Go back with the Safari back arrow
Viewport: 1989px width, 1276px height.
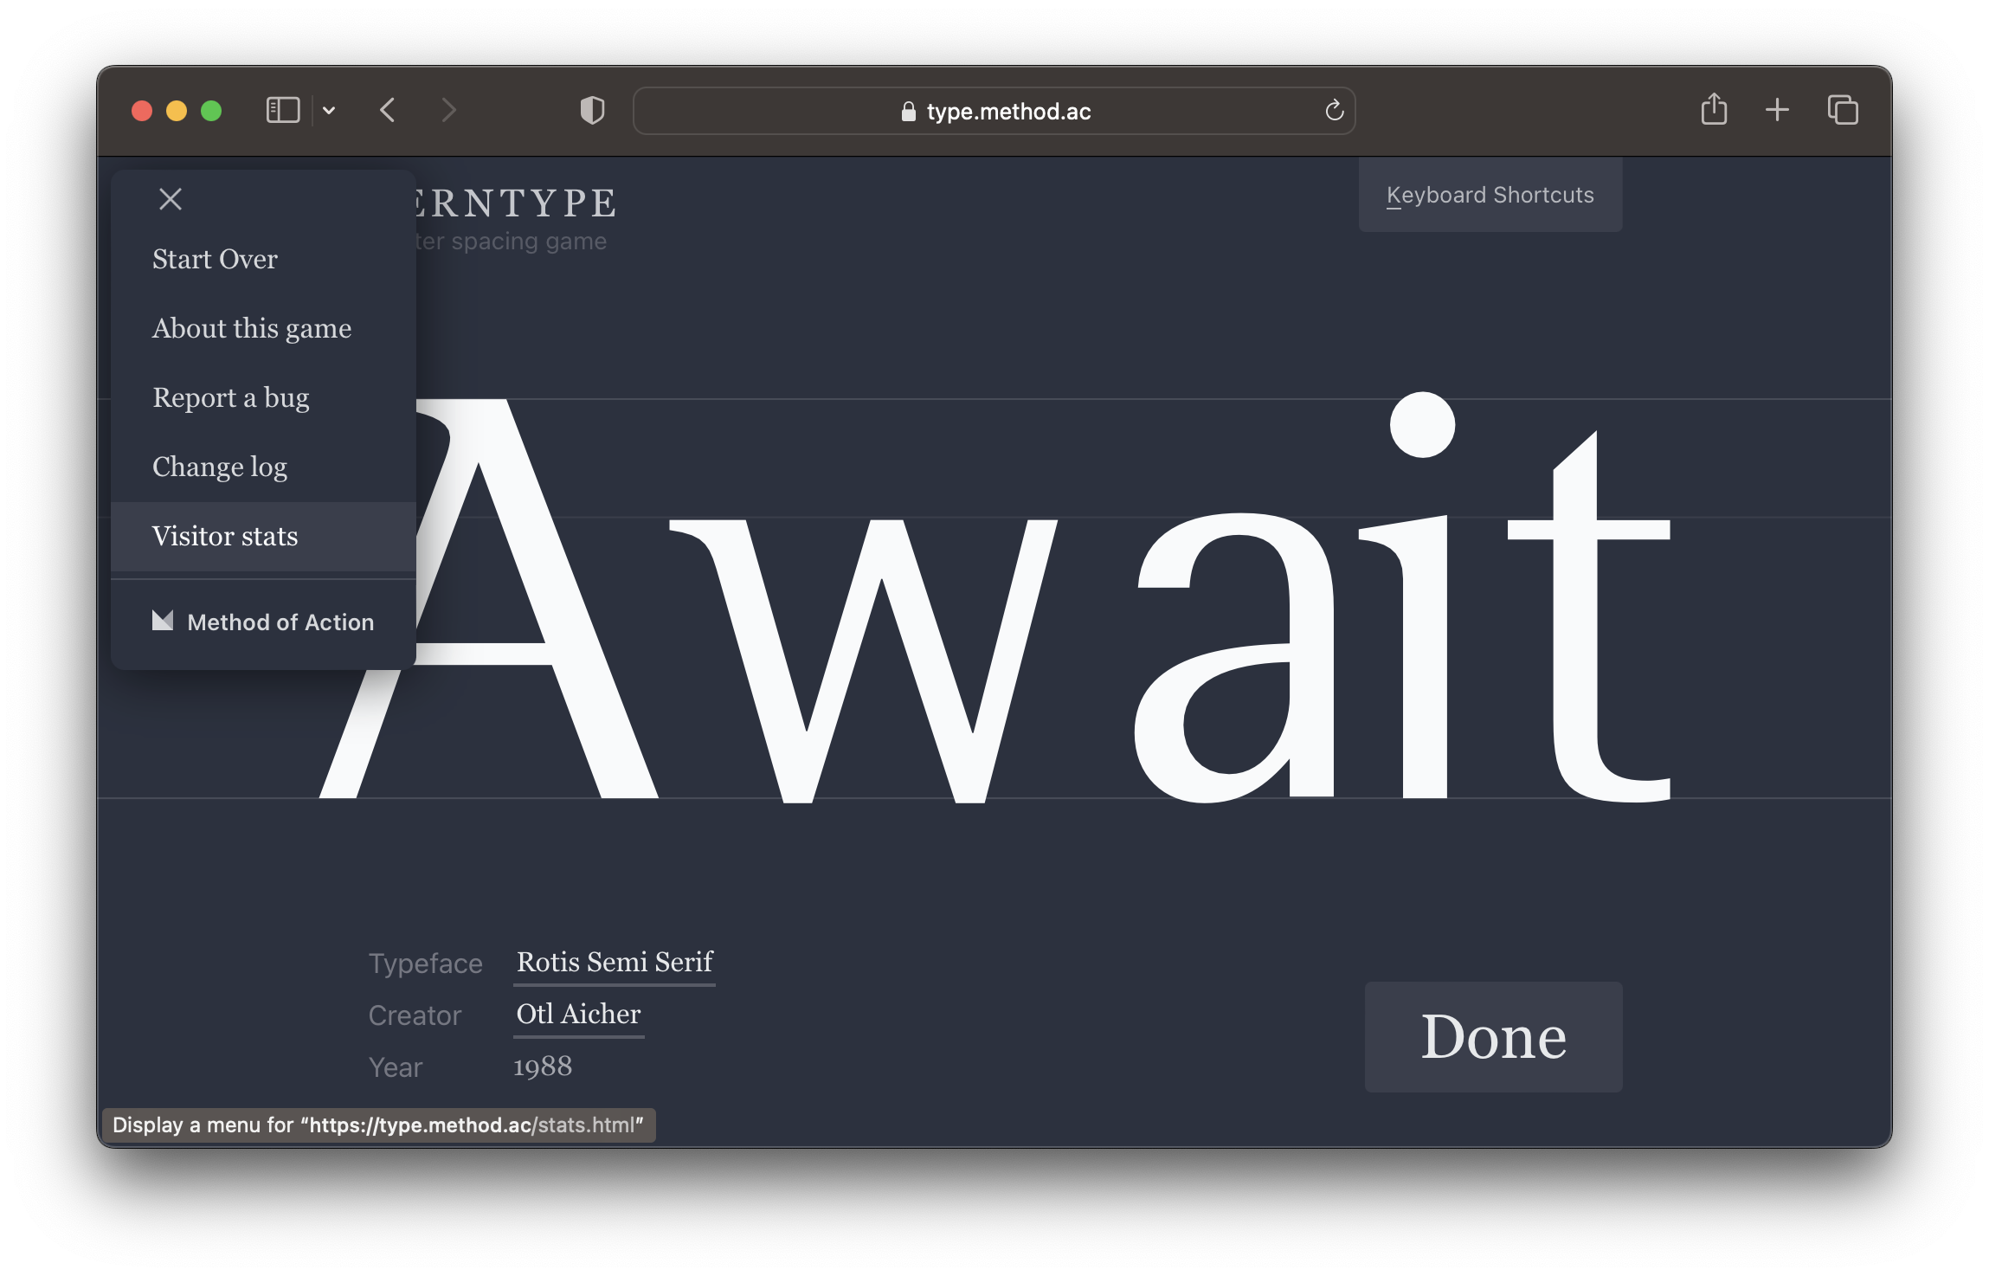click(x=388, y=110)
